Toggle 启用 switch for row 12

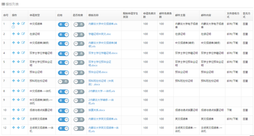pos(63,128)
